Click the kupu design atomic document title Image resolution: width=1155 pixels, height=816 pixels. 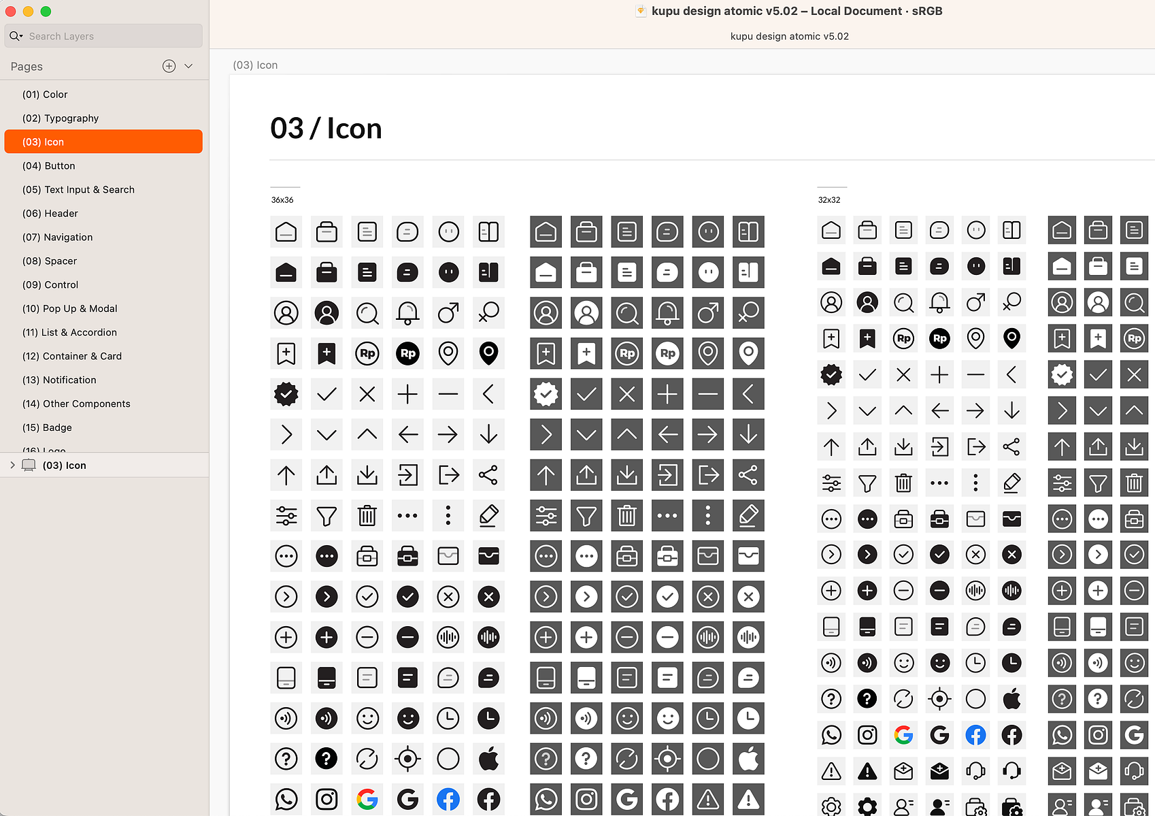tap(797, 11)
